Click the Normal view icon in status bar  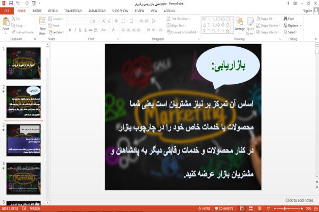pyautogui.click(x=242, y=208)
